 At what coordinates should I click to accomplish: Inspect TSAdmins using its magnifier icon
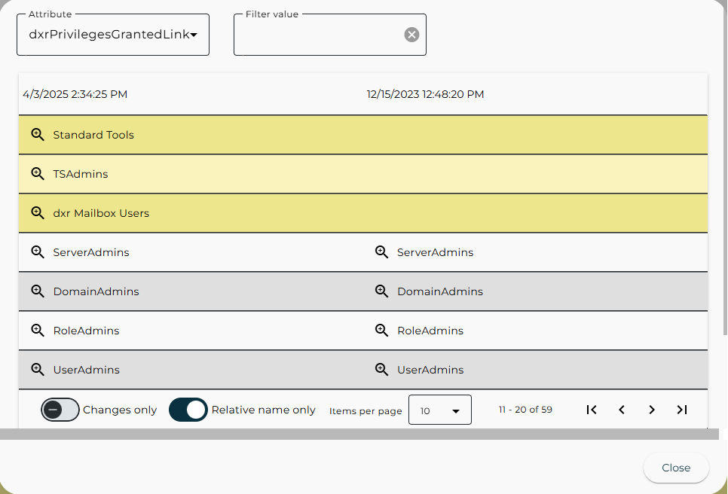[38, 173]
